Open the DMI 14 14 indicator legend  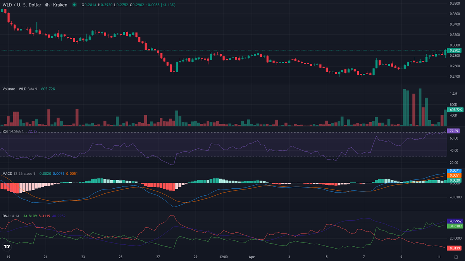tap(10, 216)
